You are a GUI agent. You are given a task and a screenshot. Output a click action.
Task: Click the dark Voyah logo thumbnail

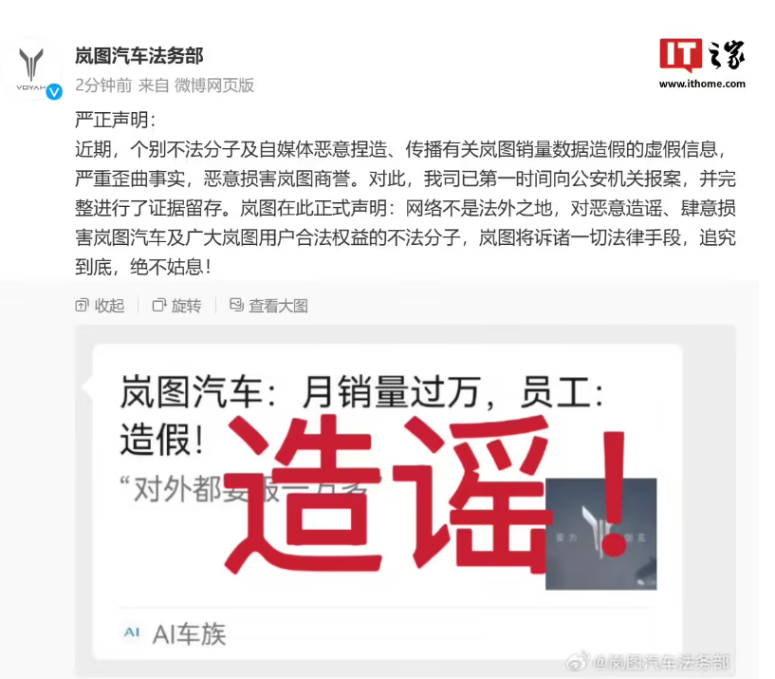coord(601,534)
